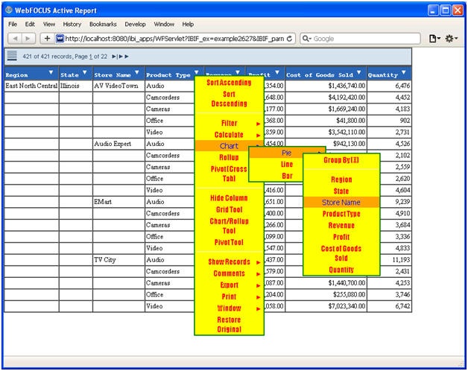Select Hide Column

coord(230,198)
